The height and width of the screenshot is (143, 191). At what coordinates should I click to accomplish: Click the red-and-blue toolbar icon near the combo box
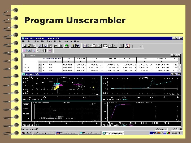127,46
